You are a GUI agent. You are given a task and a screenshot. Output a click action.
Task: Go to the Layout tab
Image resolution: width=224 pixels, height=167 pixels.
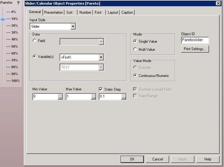(x=113, y=12)
